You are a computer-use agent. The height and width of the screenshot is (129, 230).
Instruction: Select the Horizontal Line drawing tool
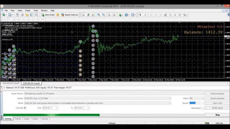tap(156, 15)
